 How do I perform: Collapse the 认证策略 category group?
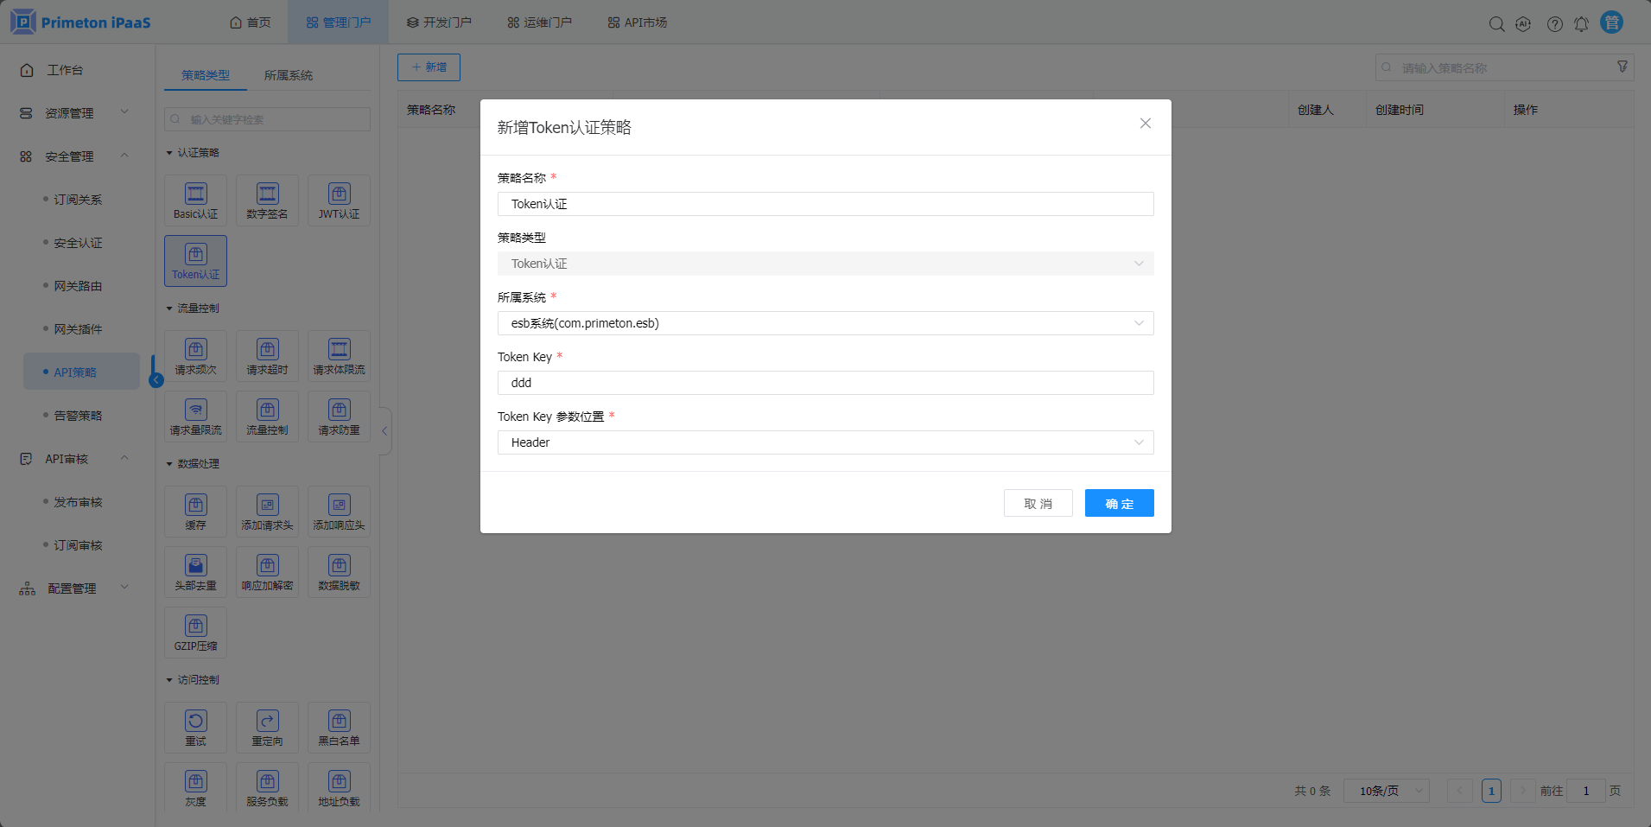click(170, 153)
